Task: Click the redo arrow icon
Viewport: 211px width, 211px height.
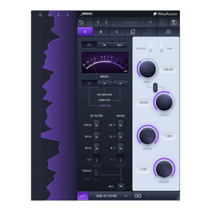Action: (x=89, y=22)
